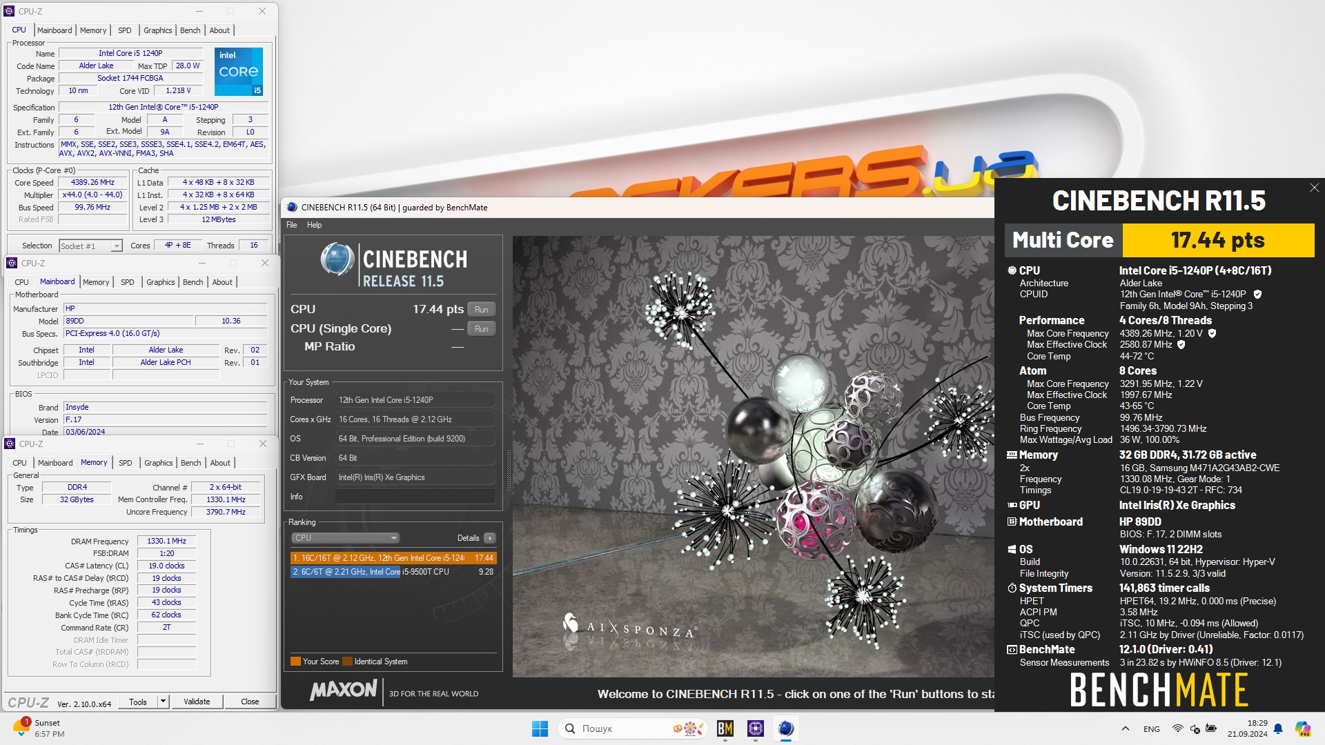This screenshot has width=1325, height=745.
Task: Open the CPU-Z Tools button
Action: 138,702
